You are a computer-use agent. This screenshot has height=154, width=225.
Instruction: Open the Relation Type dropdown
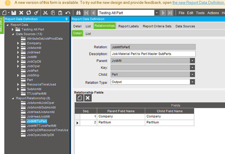coord(192,82)
